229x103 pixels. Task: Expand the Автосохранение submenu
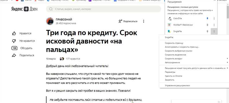click(194, 63)
